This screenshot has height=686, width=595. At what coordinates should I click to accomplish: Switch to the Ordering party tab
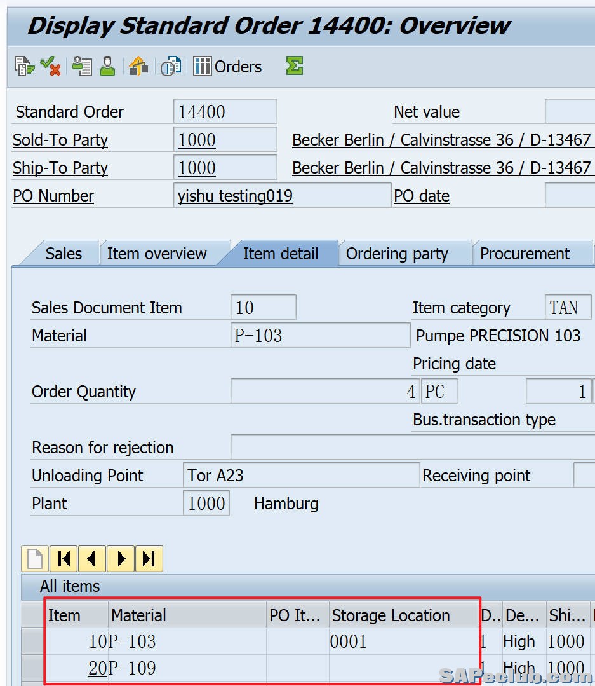pyautogui.click(x=397, y=254)
